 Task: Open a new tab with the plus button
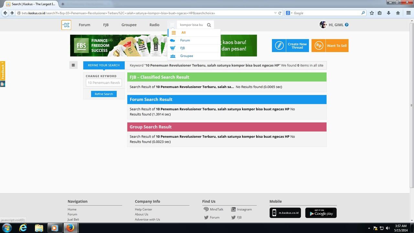(x=63, y=4)
